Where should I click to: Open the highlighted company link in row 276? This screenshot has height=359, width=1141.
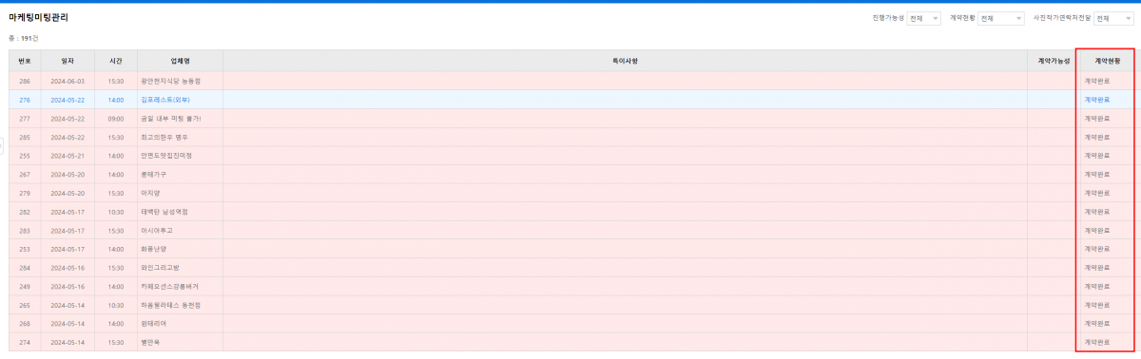[166, 100]
